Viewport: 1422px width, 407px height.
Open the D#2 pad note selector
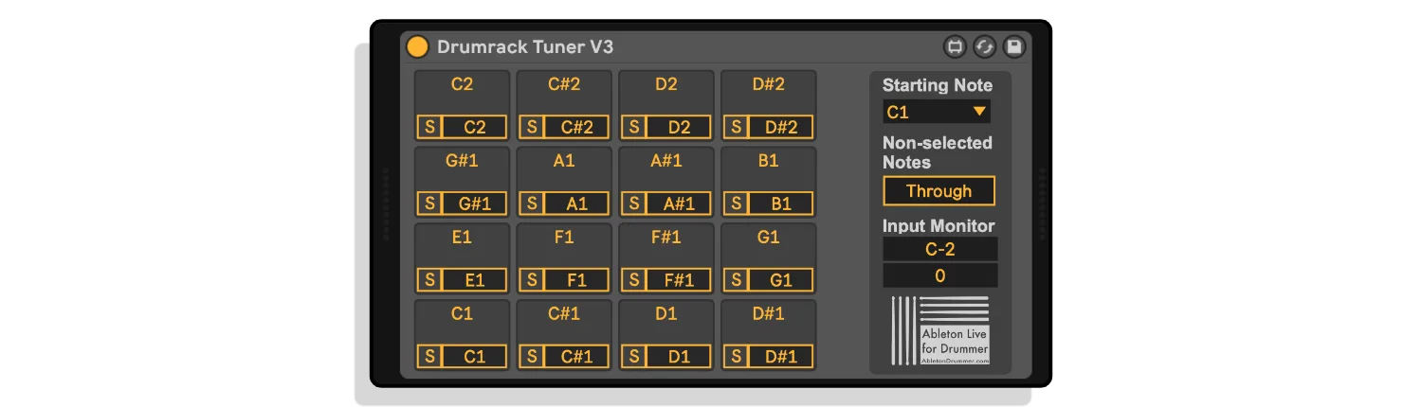[781, 127]
